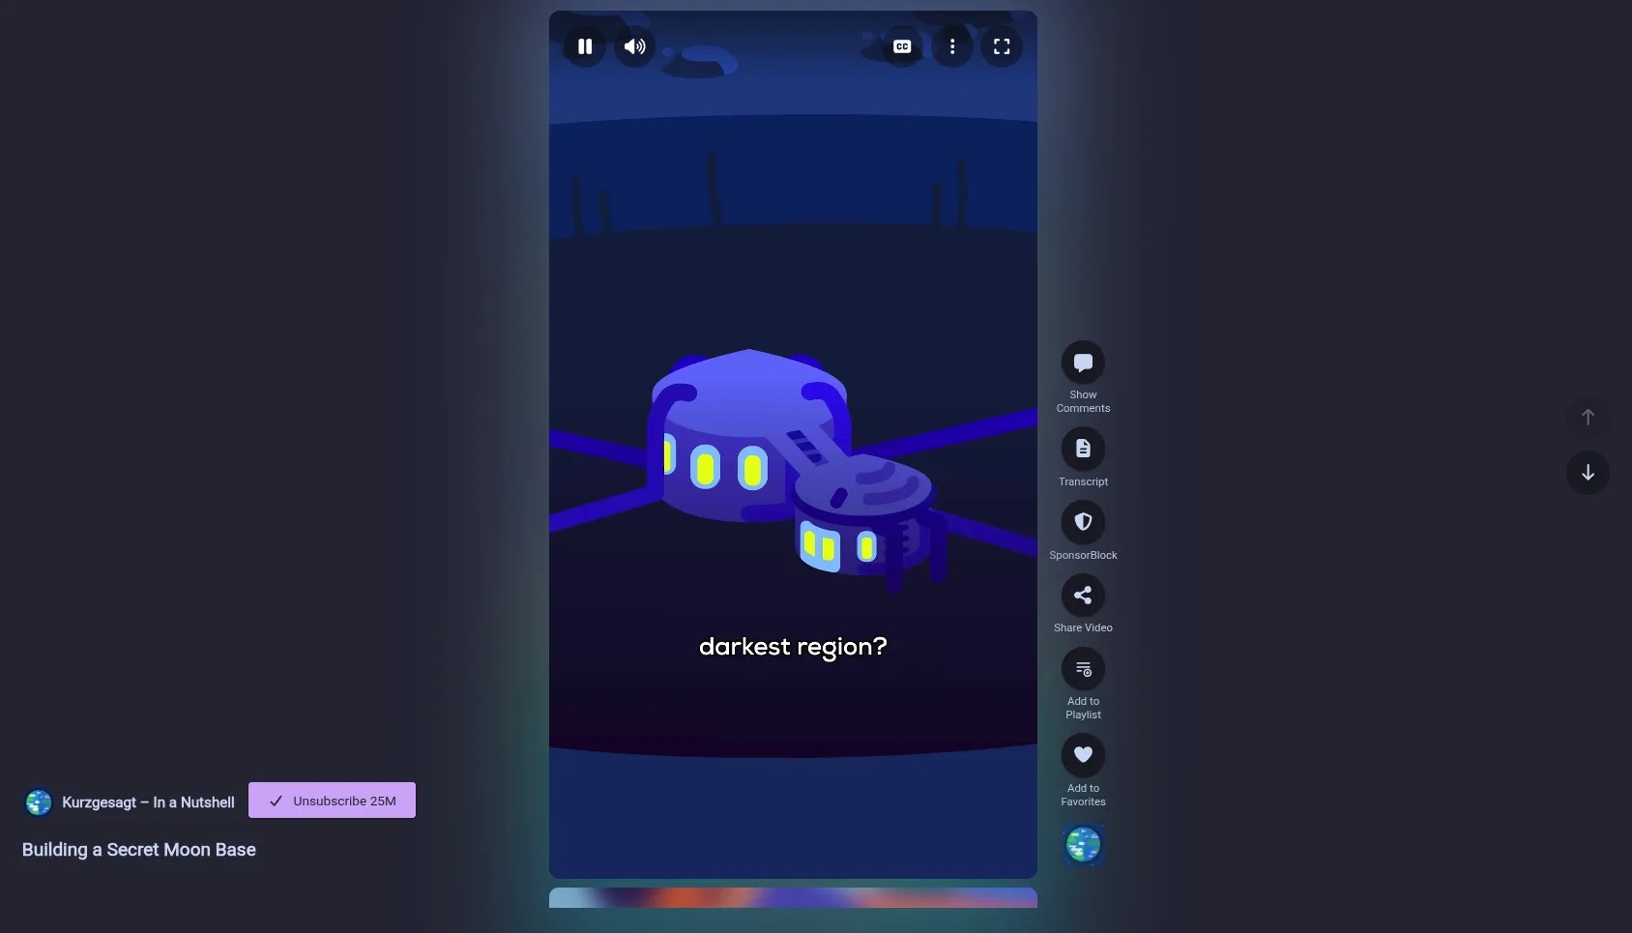Unsubscribe from Kurzgesagt channel

[x=332, y=801]
